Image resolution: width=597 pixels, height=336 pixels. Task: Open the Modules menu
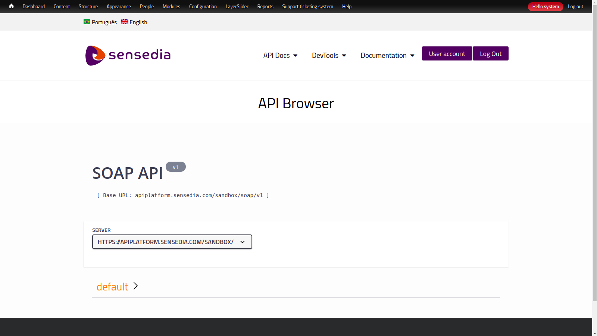point(171,6)
